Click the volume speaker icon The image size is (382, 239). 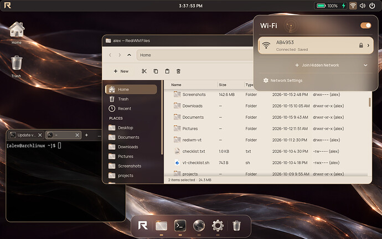point(363,6)
